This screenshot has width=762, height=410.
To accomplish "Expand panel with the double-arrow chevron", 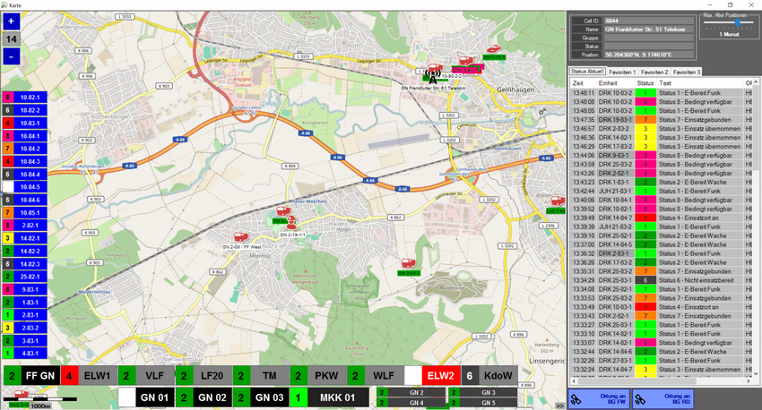I will tap(559, 406).
